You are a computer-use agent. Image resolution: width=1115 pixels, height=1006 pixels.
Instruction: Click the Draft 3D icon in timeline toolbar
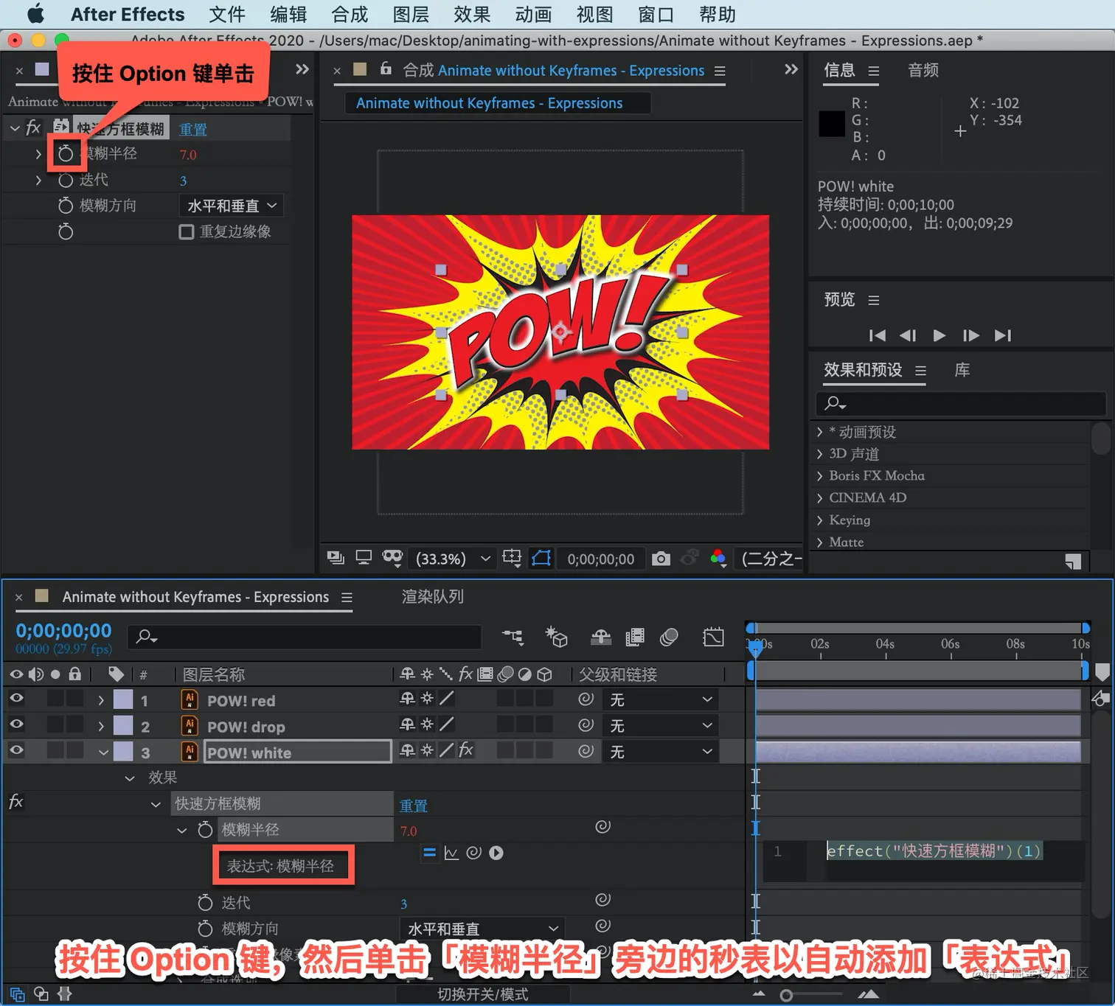(x=556, y=637)
